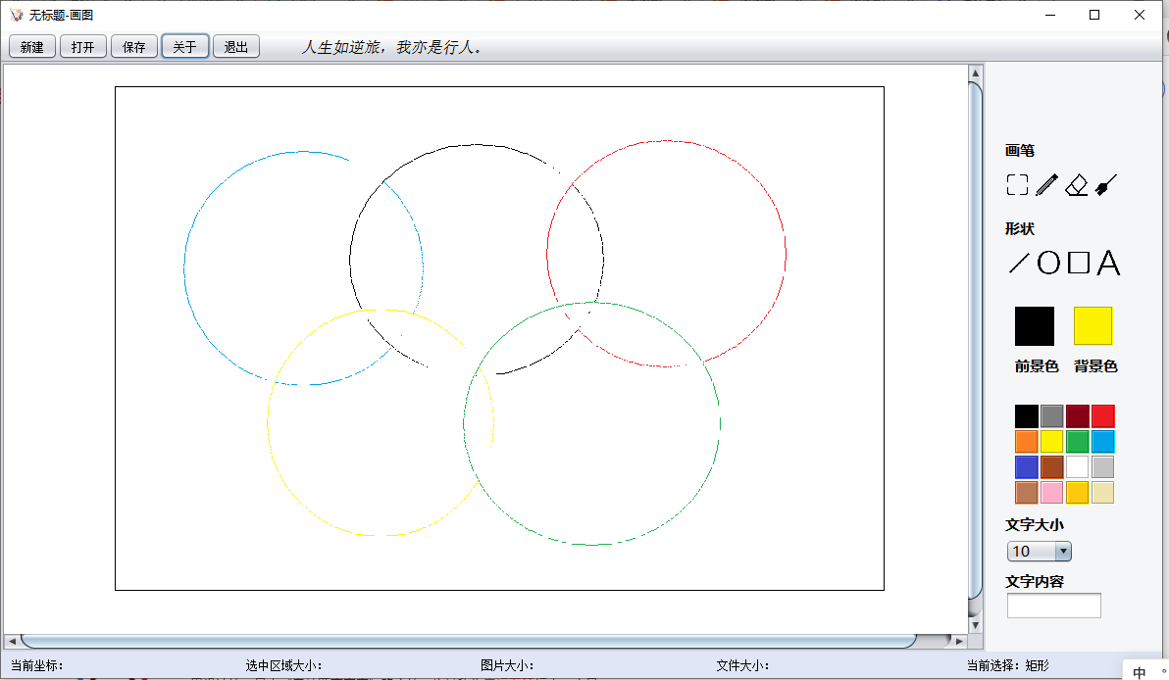Pick the dark red palette swatch
Screen dimensions: 1169x680
point(1077,416)
